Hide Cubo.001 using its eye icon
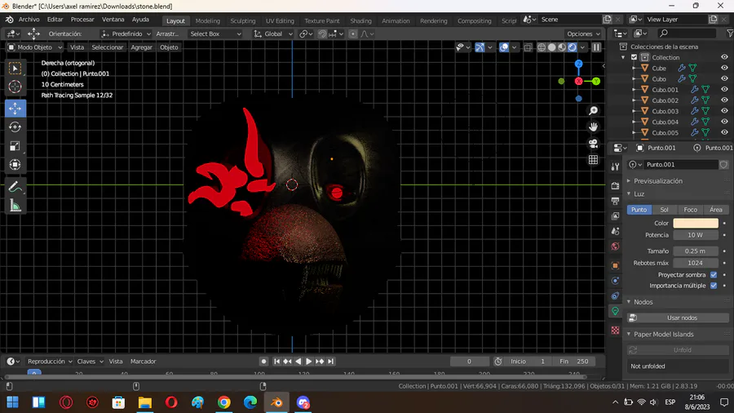The image size is (734, 413). (x=724, y=90)
